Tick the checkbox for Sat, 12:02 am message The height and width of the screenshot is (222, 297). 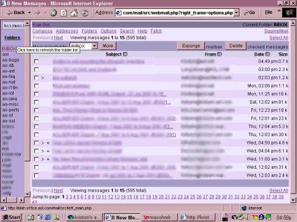point(36,102)
